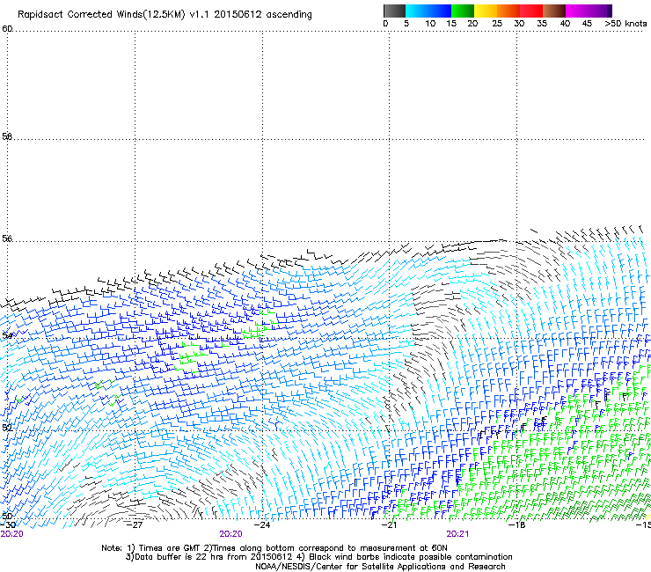Viewport: 651px width, 572px height.
Task: Click the NOAA/NESDIS credit line
Action: [380, 567]
